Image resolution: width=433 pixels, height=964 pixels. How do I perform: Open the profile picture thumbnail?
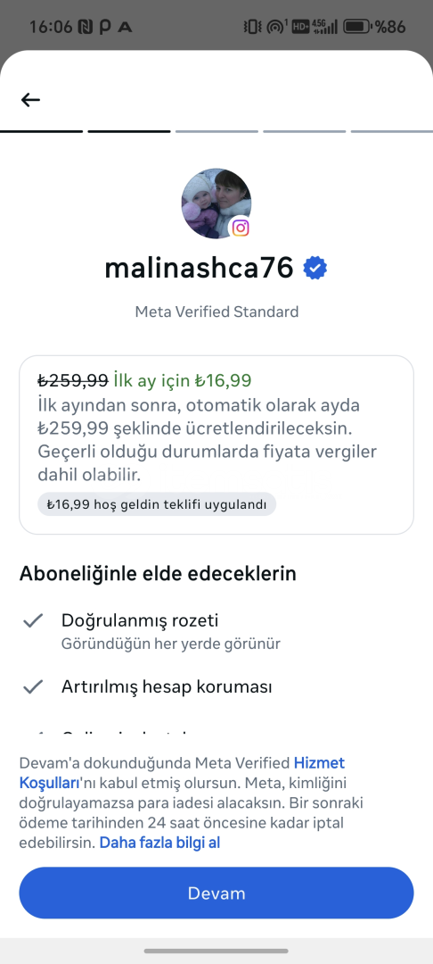coord(216,204)
